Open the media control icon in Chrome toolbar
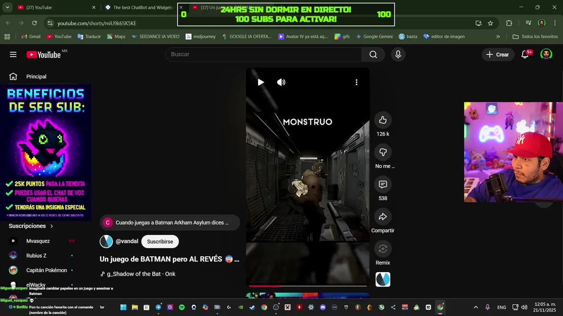Viewport: 563px width, 316px height. [529, 23]
